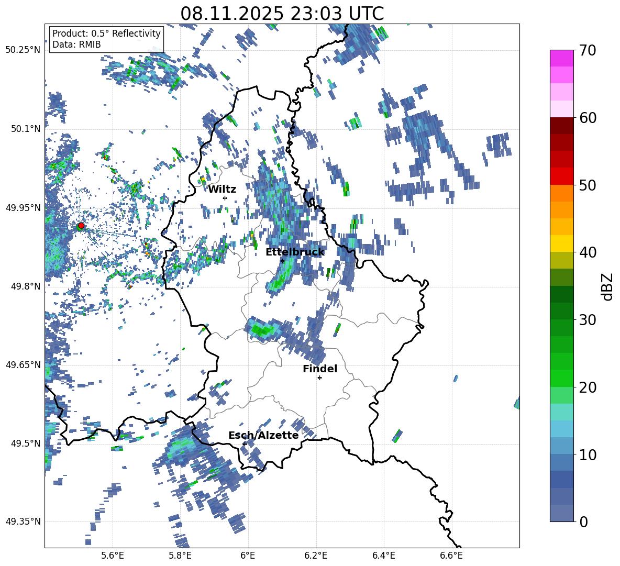
Task: Click the 6°E longitude label
Action: click(x=248, y=556)
